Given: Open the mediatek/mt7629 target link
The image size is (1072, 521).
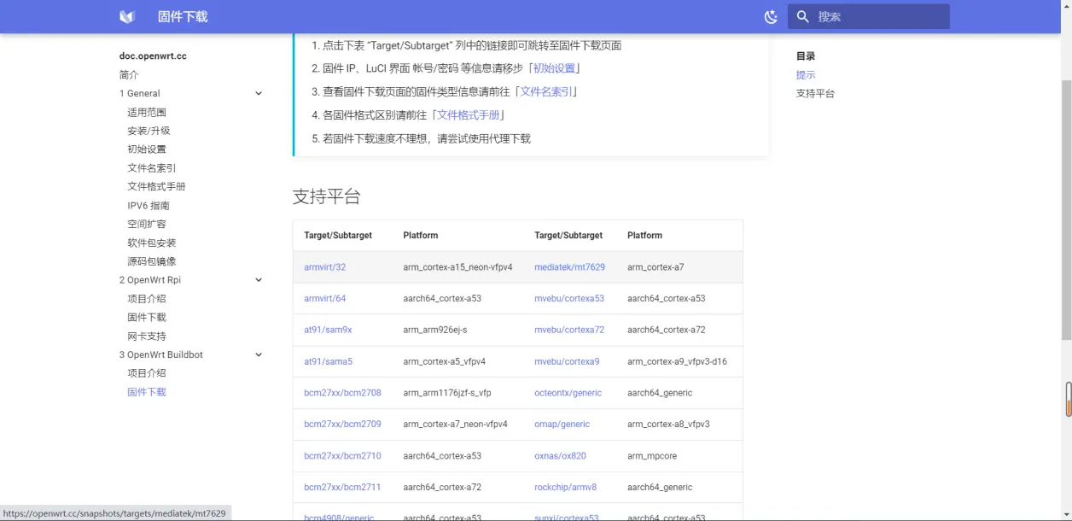Looking at the screenshot, I should pos(569,267).
